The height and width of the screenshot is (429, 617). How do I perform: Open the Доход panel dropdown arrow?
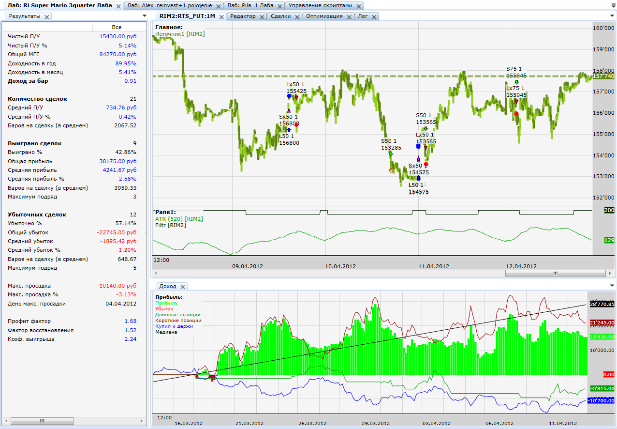point(612,286)
